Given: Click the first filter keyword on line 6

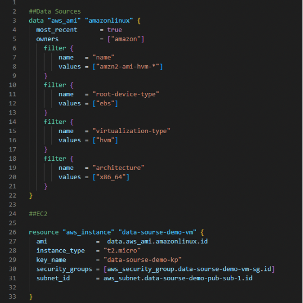Looking at the screenshot, I should pos(55,48).
